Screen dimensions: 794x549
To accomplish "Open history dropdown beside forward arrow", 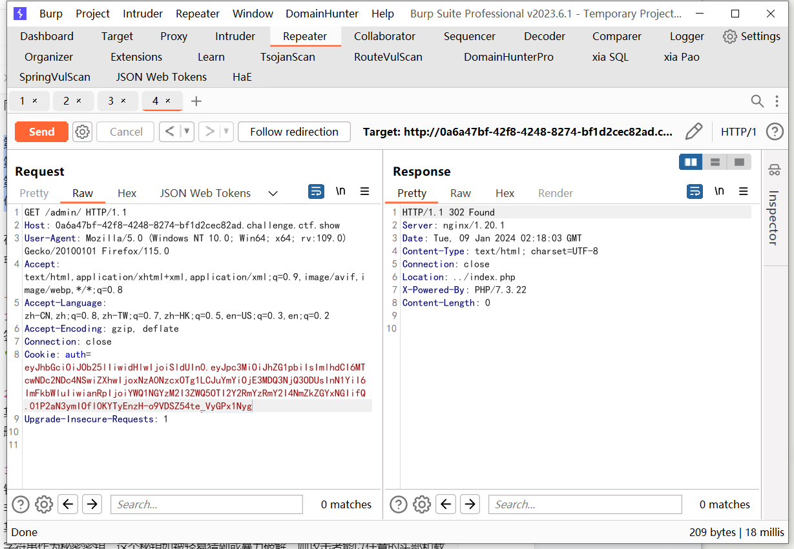I will pos(226,132).
